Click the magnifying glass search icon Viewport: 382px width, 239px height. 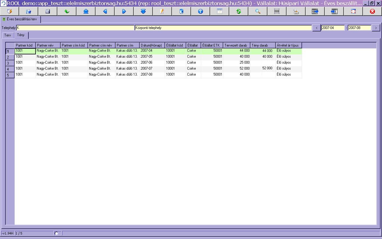[x=258, y=11]
